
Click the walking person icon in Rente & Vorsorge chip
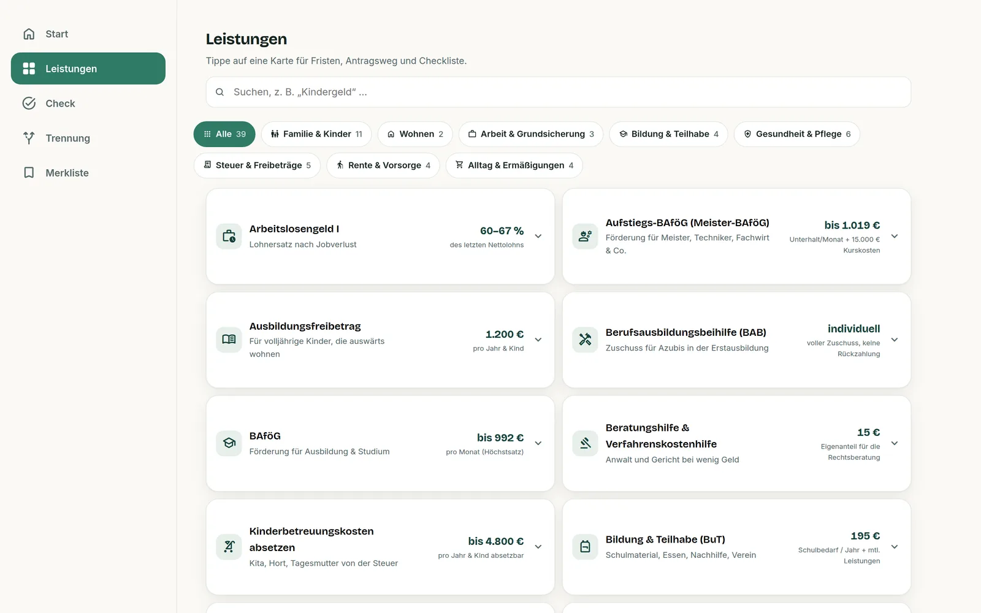[x=340, y=165]
